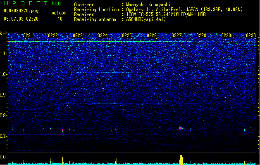The height and width of the screenshot is (165, 260).
Task: Click the Receiving Location label
Action: coord(96,9)
